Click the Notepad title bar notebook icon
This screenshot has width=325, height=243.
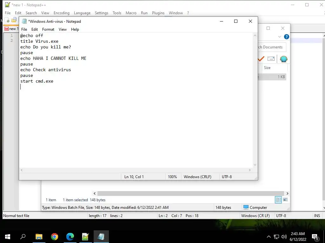tap(24, 21)
